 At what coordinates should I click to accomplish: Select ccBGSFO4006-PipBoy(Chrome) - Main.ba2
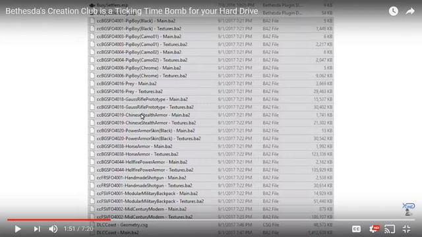(x=138, y=68)
